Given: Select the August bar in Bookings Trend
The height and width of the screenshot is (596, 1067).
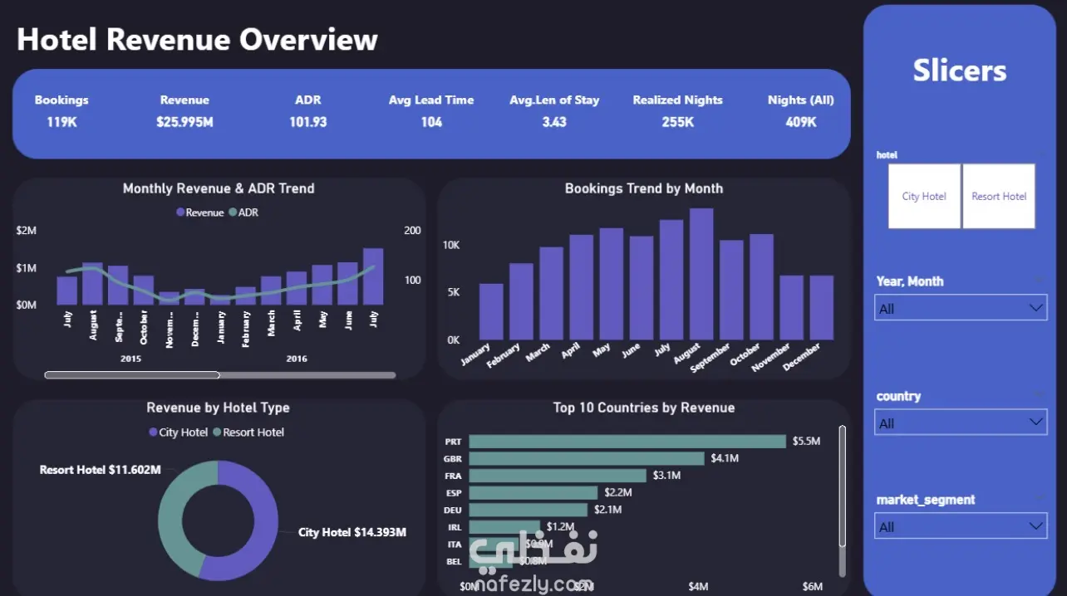Looking at the screenshot, I should [701, 274].
